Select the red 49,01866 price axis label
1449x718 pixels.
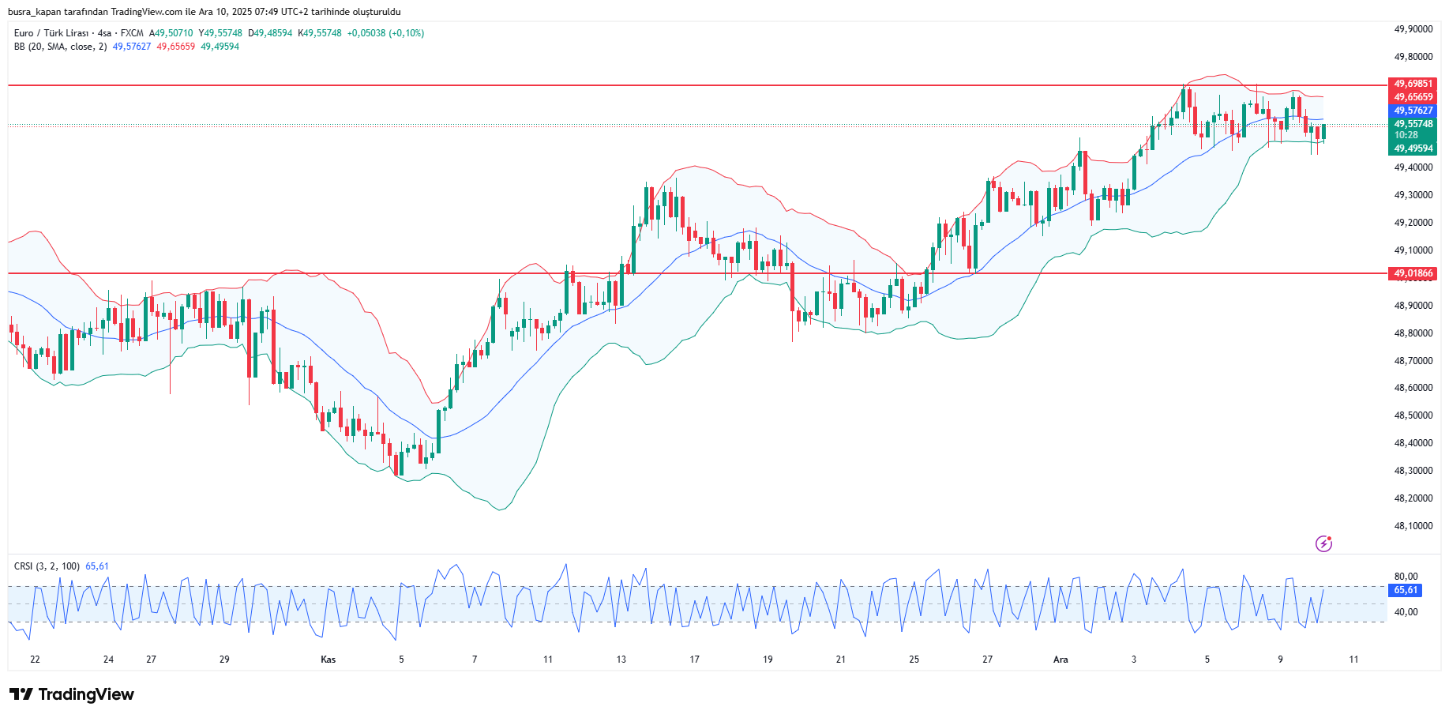tap(1413, 274)
